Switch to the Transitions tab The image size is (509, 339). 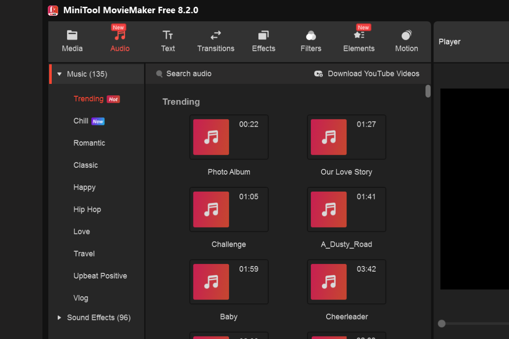pos(215,42)
